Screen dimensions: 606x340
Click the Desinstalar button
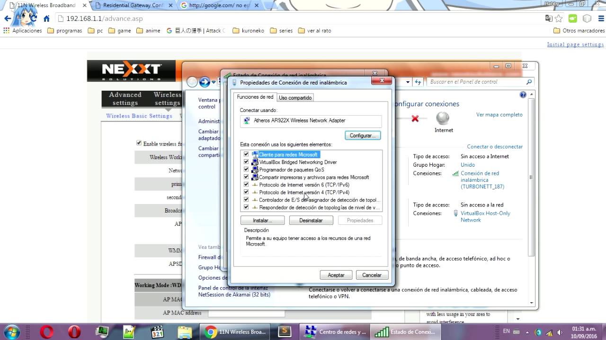point(311,221)
